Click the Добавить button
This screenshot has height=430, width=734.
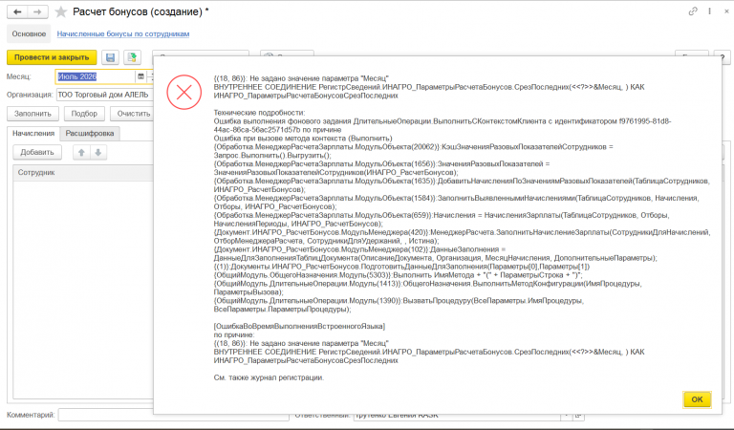point(37,153)
